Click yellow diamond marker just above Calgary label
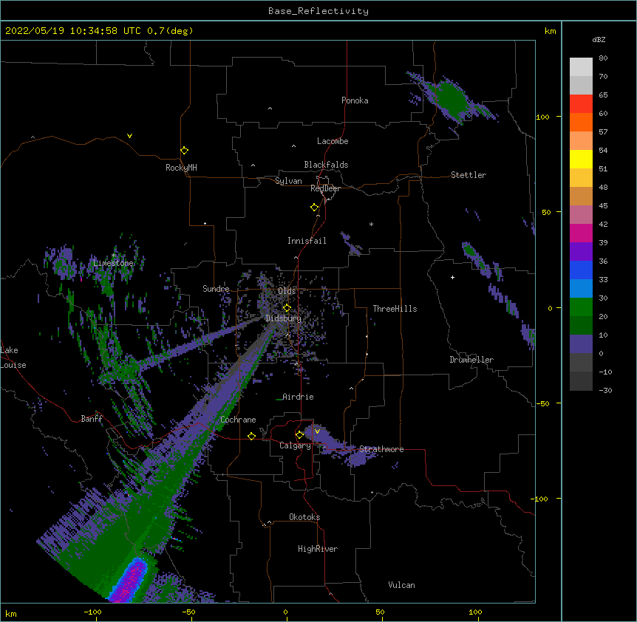This screenshot has height=622, width=637. click(x=299, y=435)
